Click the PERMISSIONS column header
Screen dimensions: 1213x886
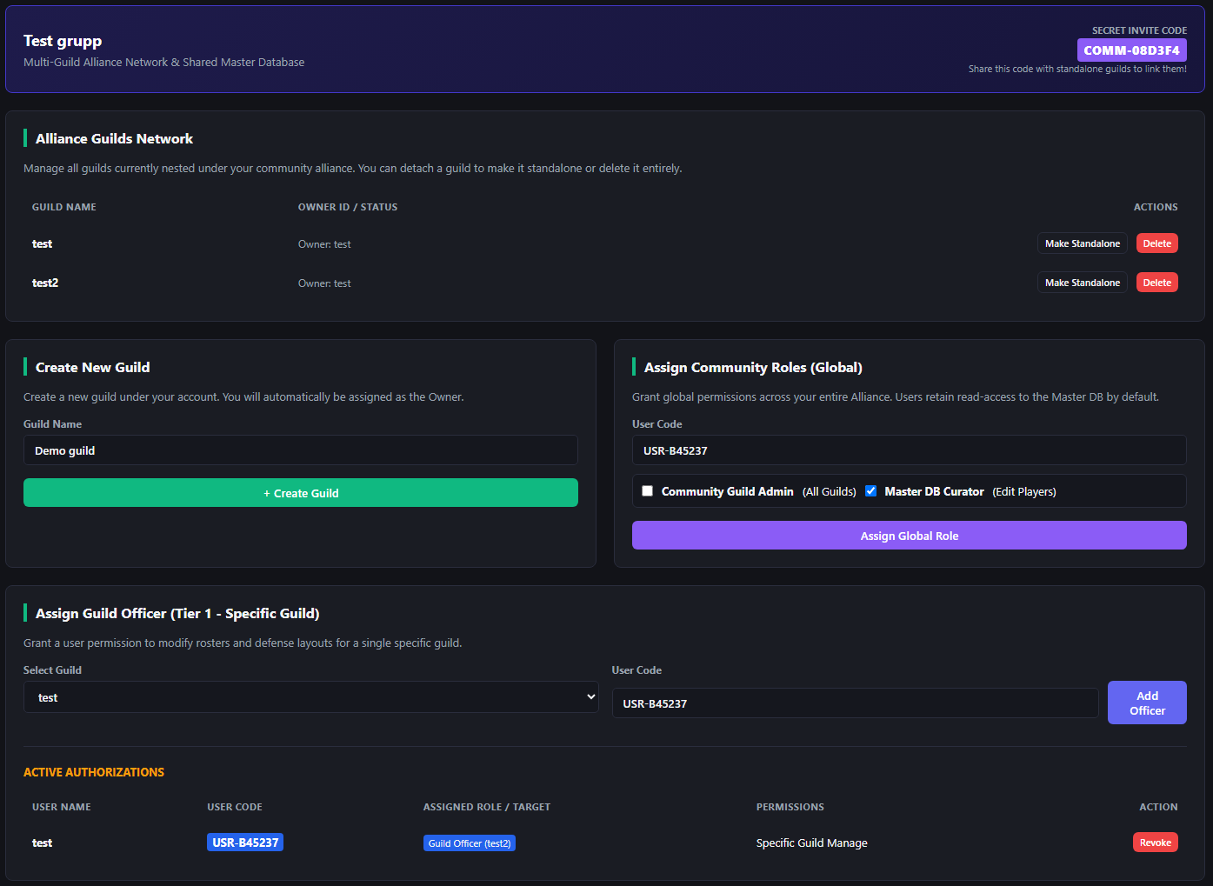(x=790, y=807)
